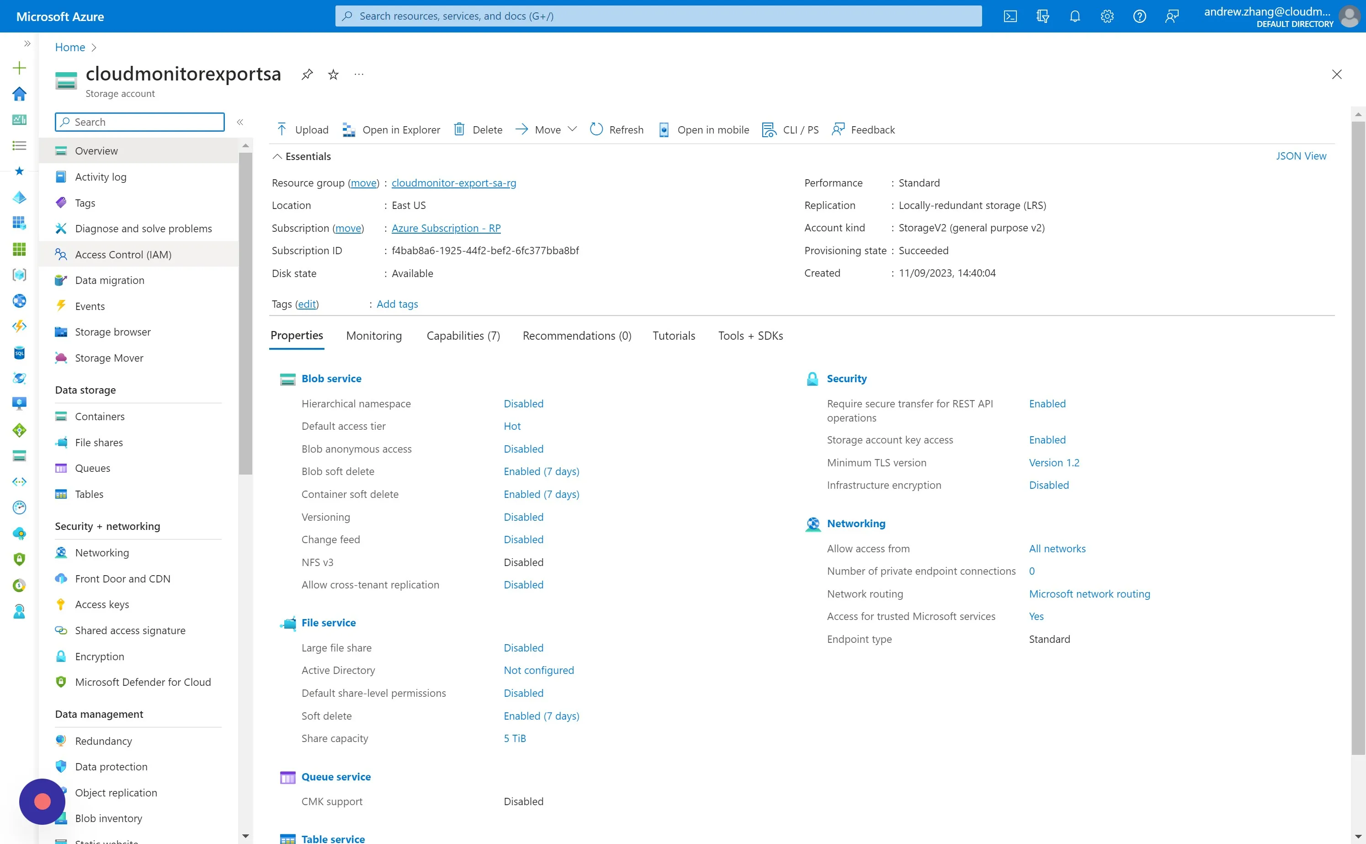This screenshot has height=844, width=1366.
Task: Collapse the resource menu sidebar
Action: pyautogui.click(x=240, y=122)
